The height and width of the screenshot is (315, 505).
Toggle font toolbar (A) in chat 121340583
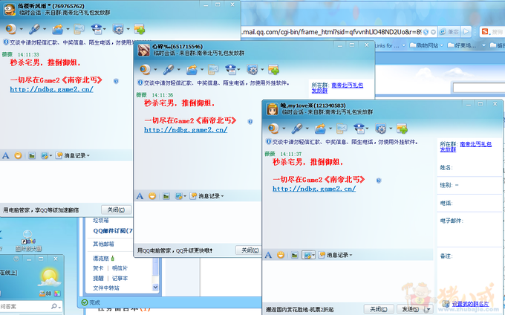click(x=268, y=255)
